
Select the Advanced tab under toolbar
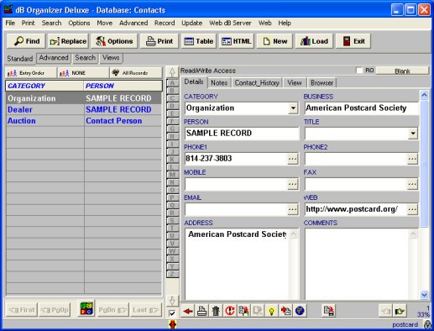click(x=54, y=58)
